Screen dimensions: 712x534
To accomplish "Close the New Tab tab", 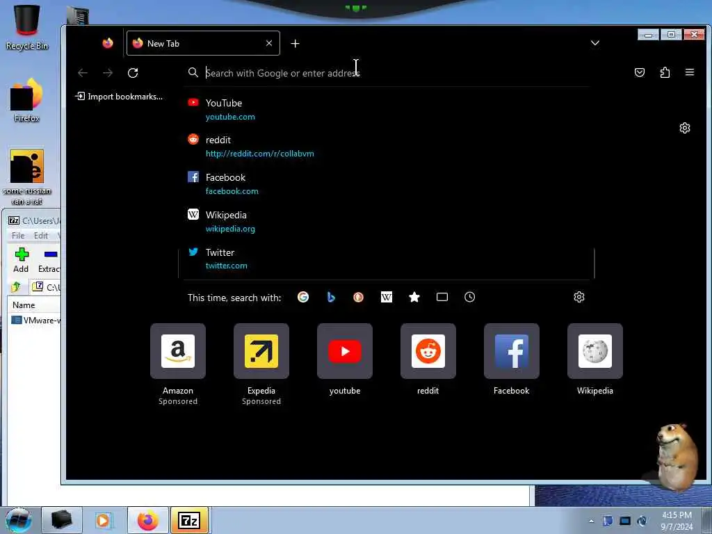I will [269, 43].
